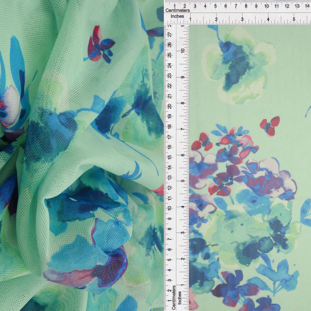Click the "Centimeters" label on the vertical ruler
The width and height of the screenshot is (311, 311).
click(174, 297)
